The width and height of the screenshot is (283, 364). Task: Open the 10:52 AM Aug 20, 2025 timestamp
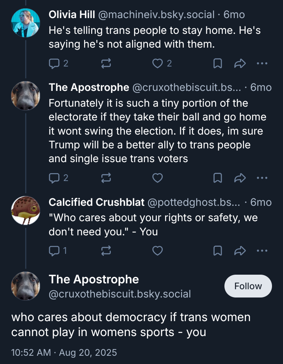point(64,352)
